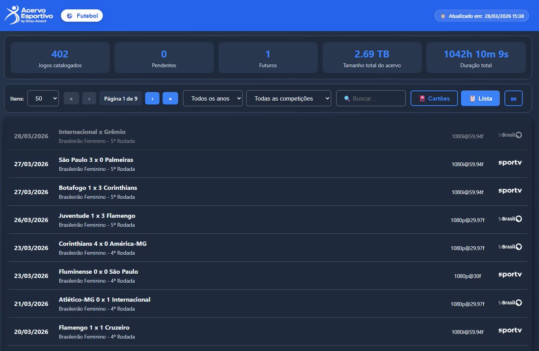539x351 pixels.
Task: Click the 402 Jogos catalogados stat card
Action: [60, 58]
